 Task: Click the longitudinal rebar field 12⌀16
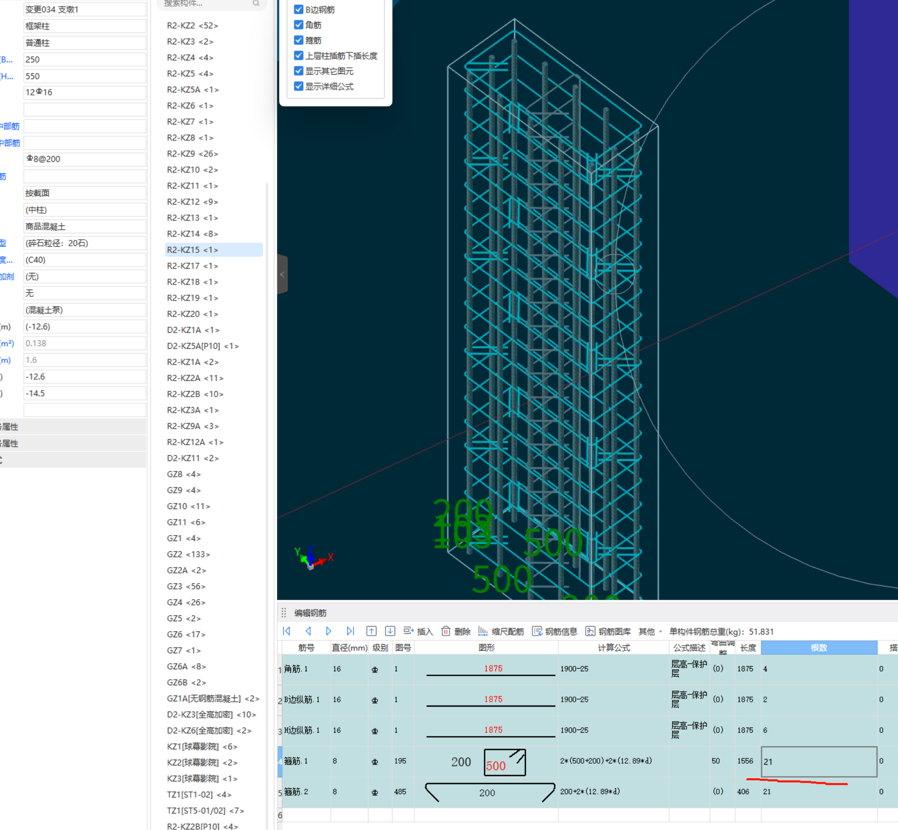[85, 92]
